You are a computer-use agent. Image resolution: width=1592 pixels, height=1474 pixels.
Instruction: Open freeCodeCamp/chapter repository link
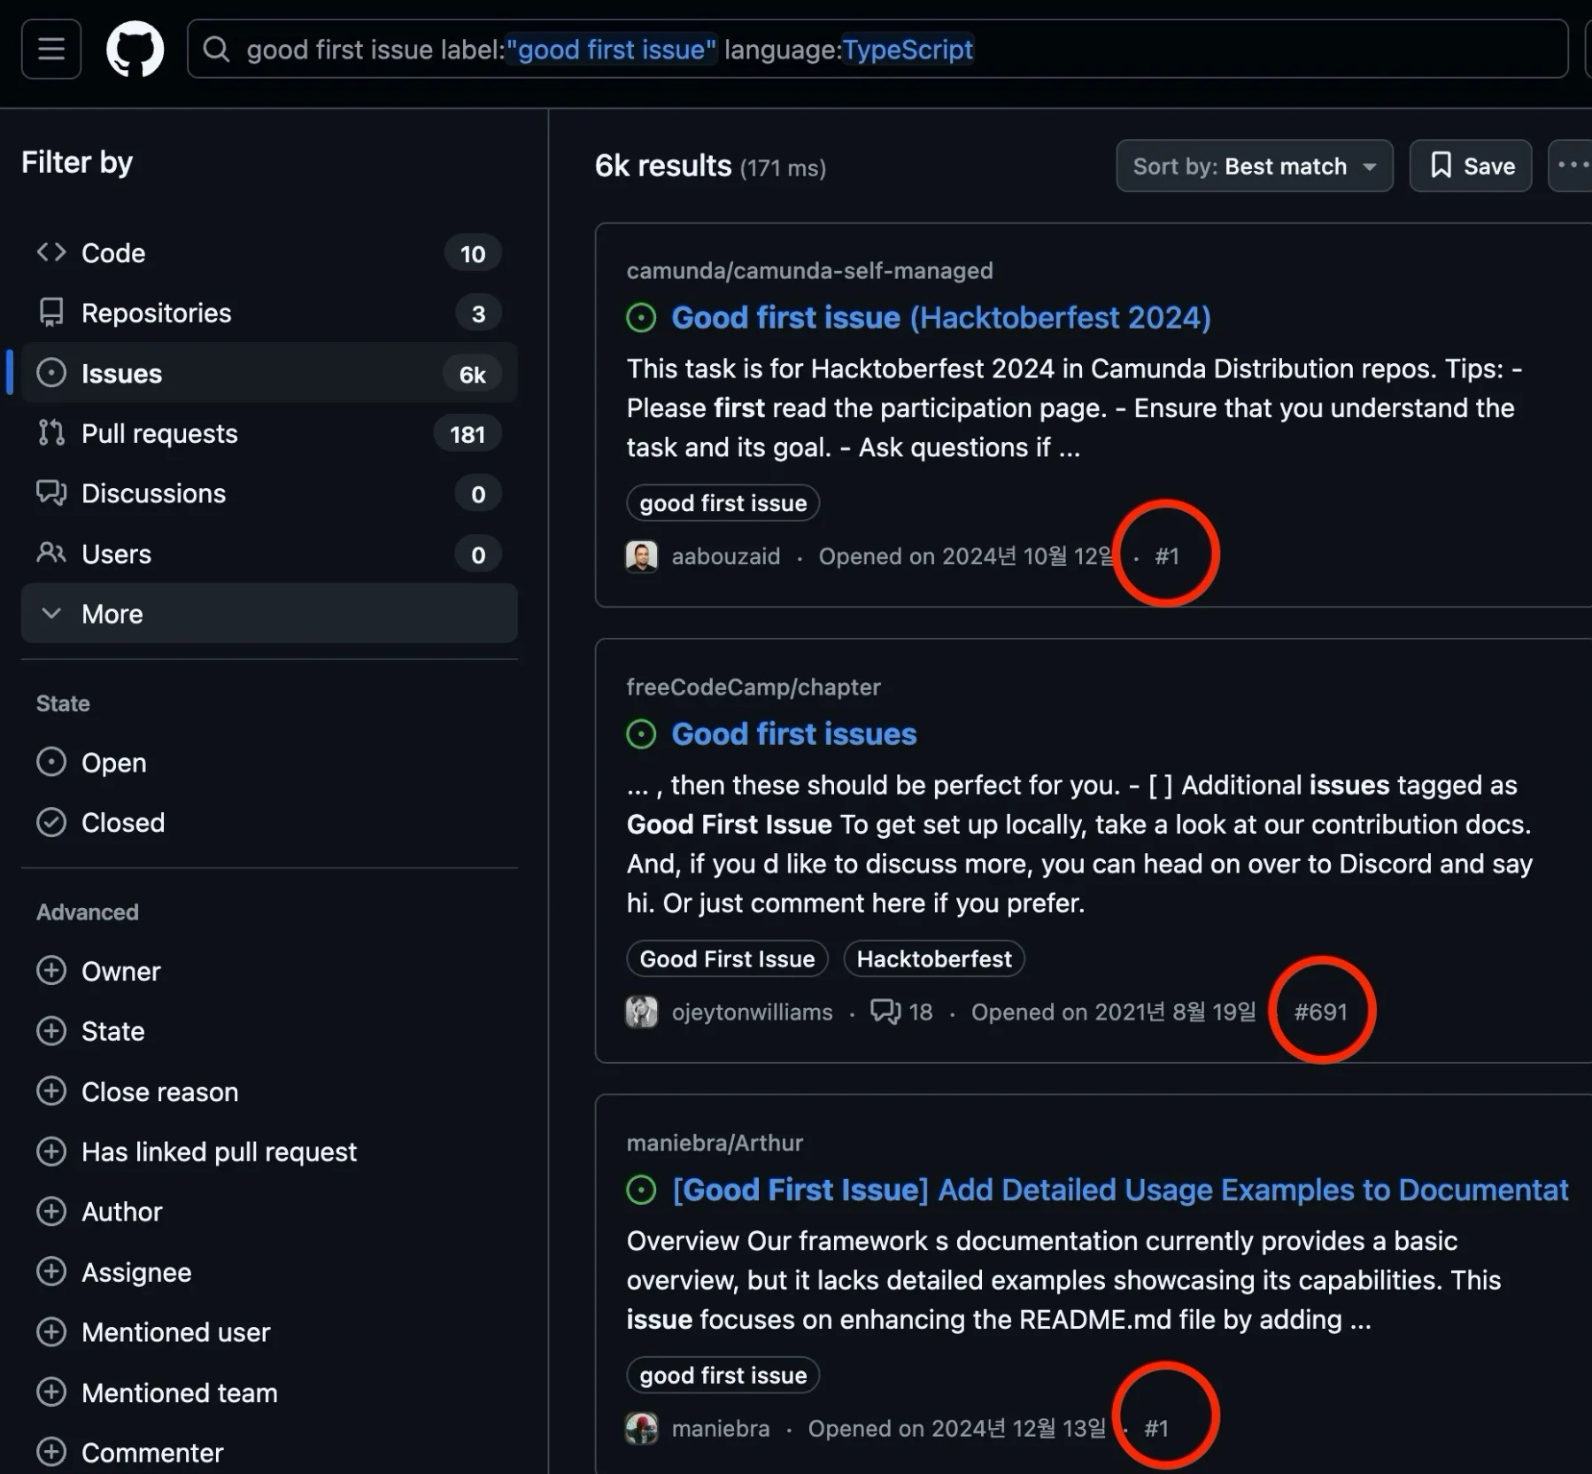click(753, 687)
